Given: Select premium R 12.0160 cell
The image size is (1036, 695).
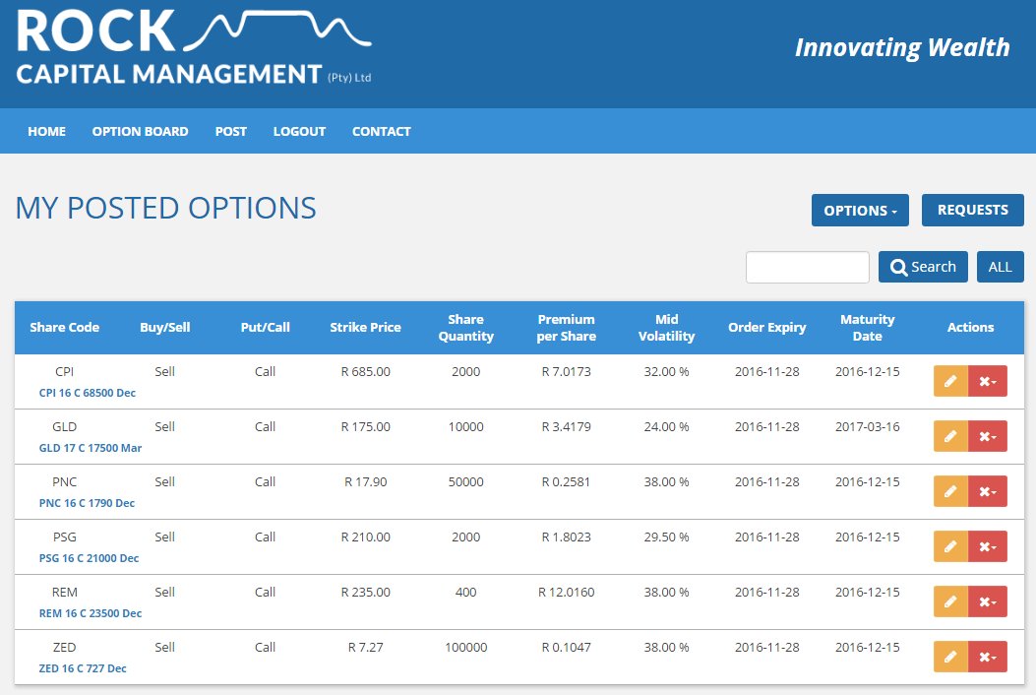Looking at the screenshot, I should coord(567,593).
